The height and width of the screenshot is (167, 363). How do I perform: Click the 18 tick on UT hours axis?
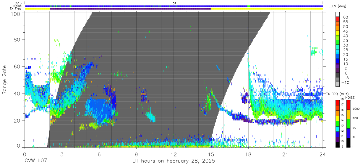click(x=248, y=154)
